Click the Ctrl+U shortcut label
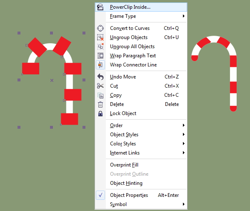This screenshot has width=250, height=211. 171,37
